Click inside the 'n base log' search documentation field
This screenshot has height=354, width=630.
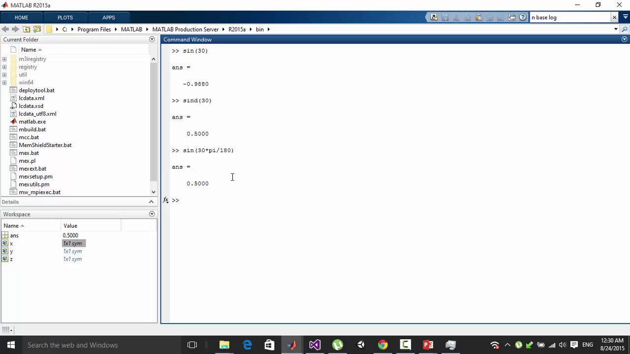[x=569, y=17]
